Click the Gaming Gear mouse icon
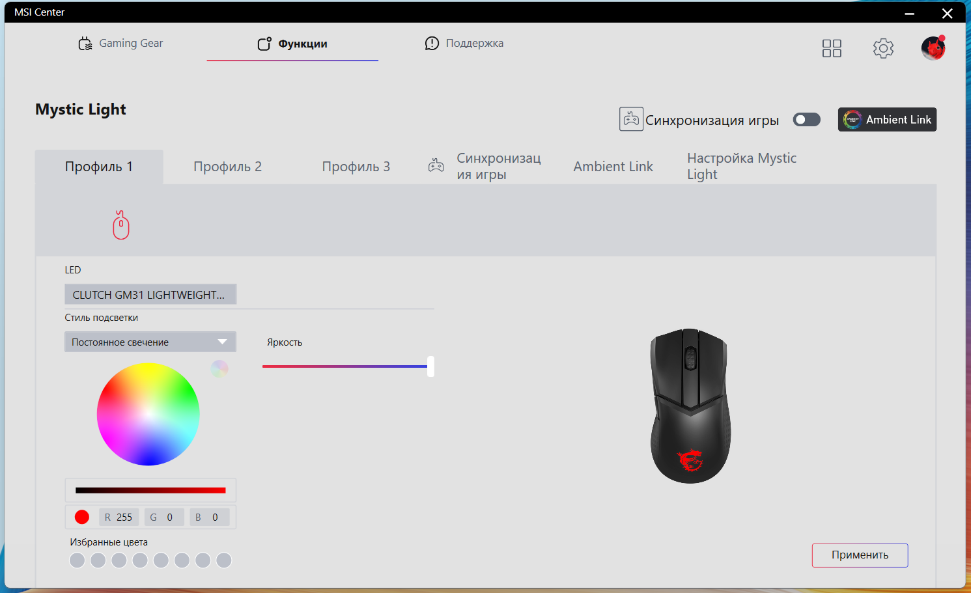This screenshot has height=593, width=971. 85,44
